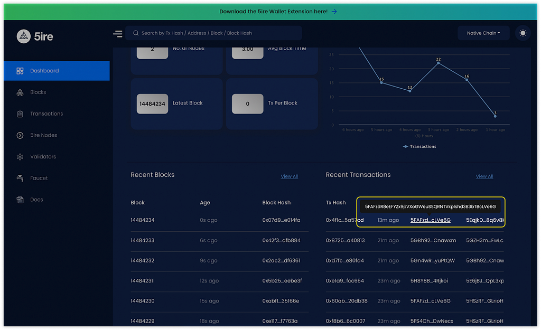
Task: Toggle the hamburger sidebar menu
Action: (118, 33)
